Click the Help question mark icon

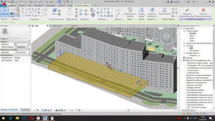193,2
